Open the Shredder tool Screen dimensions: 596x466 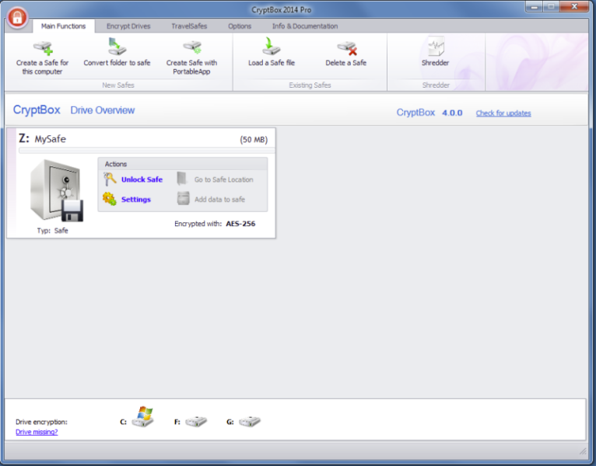pyautogui.click(x=435, y=52)
